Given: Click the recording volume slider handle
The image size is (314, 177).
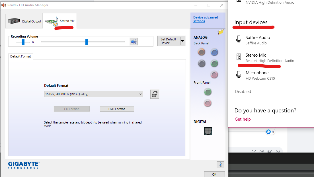Looking at the screenshot, I should click(x=87, y=42).
